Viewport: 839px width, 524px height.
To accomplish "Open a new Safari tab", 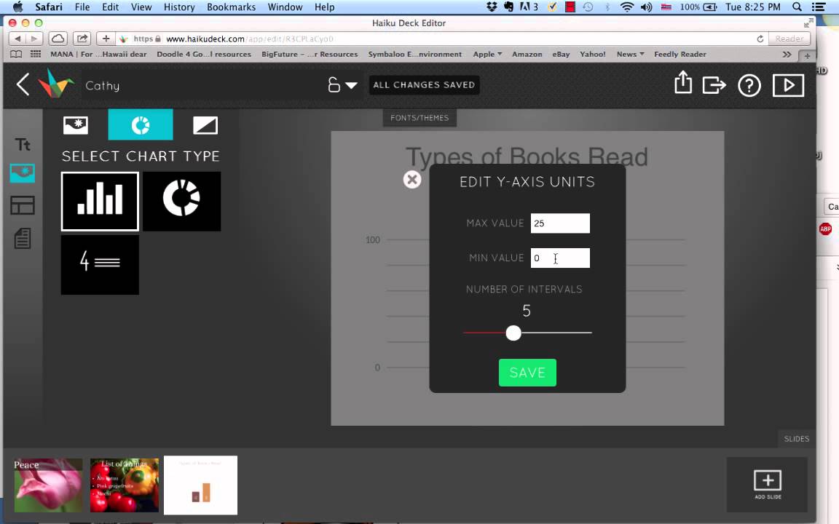I will tap(807, 55).
